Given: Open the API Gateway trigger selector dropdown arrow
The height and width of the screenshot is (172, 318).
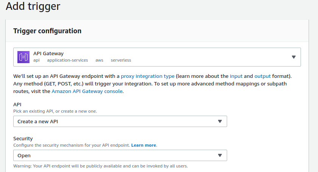Looking at the screenshot, I should pyautogui.click(x=293, y=57).
